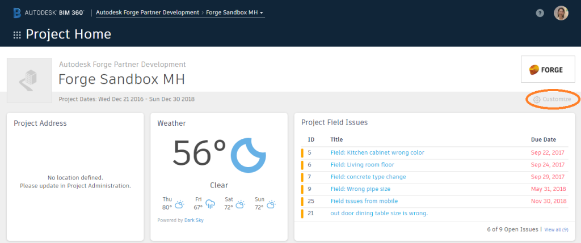Click Sunday's partly cloudy forecast icon
The width and height of the screenshot is (581, 243).
[x=271, y=204]
